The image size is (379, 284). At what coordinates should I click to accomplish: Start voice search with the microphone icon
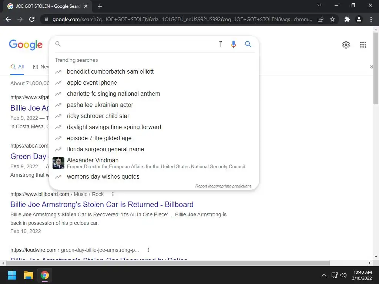point(233,44)
